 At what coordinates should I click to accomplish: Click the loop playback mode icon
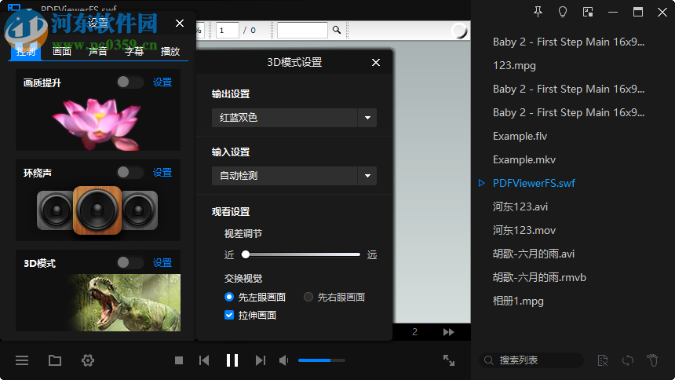click(628, 360)
